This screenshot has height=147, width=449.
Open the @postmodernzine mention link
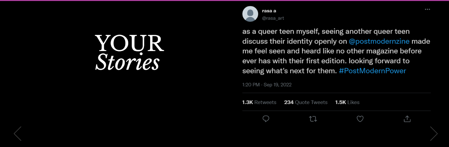point(379,41)
